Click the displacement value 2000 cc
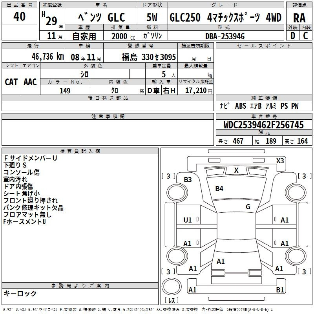This screenshot has height=314, width=314. [123, 37]
